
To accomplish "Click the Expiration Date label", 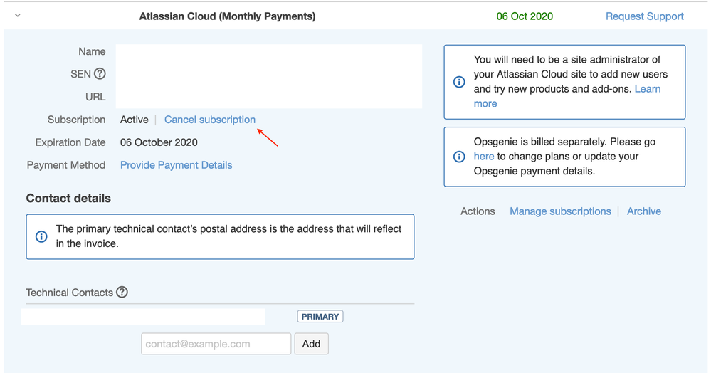I will coord(70,142).
